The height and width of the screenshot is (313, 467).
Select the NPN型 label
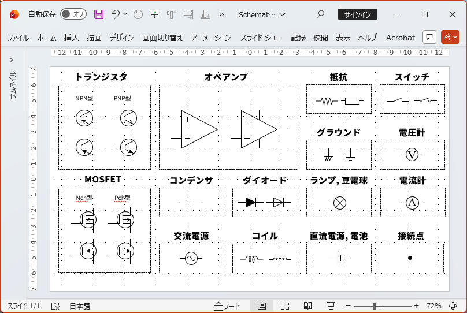pos(84,98)
